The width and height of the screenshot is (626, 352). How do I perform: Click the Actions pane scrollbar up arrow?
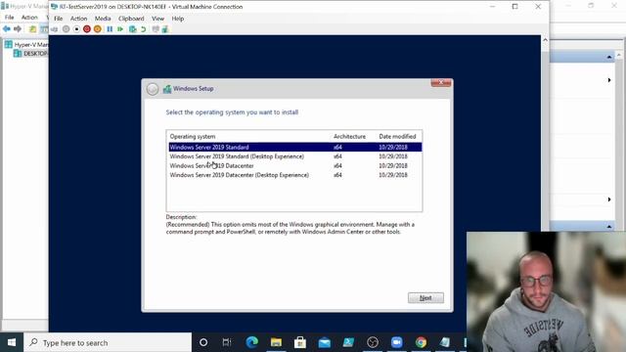click(619, 55)
